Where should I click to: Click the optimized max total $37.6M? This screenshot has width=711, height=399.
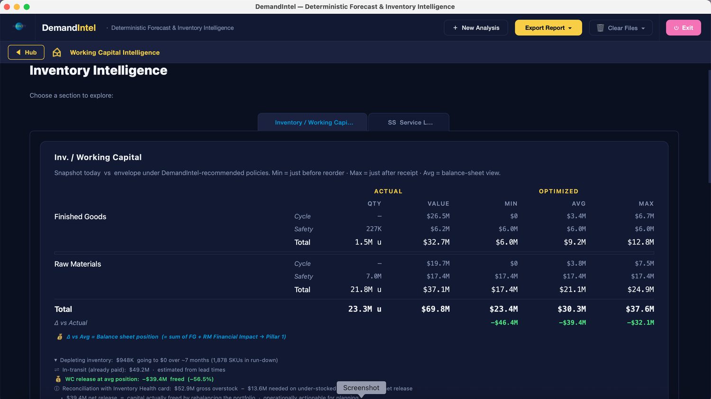640,309
